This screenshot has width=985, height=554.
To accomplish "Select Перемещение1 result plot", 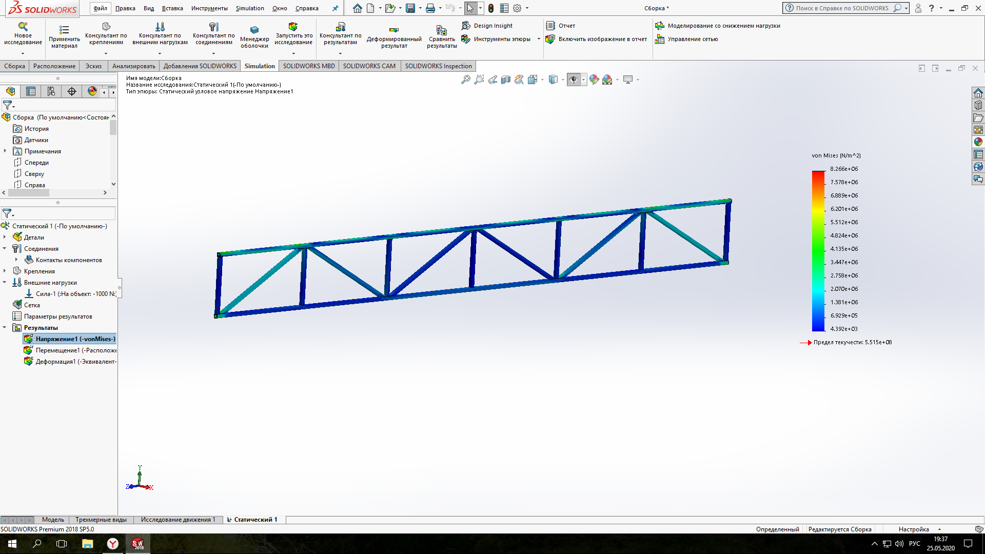I will 70,350.
